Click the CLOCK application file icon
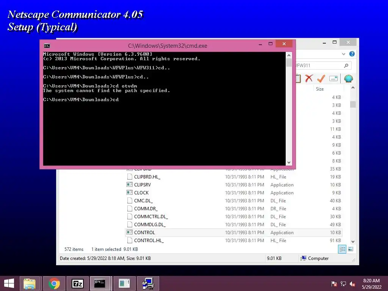Viewport: 388px width, 291px height. tap(130, 192)
